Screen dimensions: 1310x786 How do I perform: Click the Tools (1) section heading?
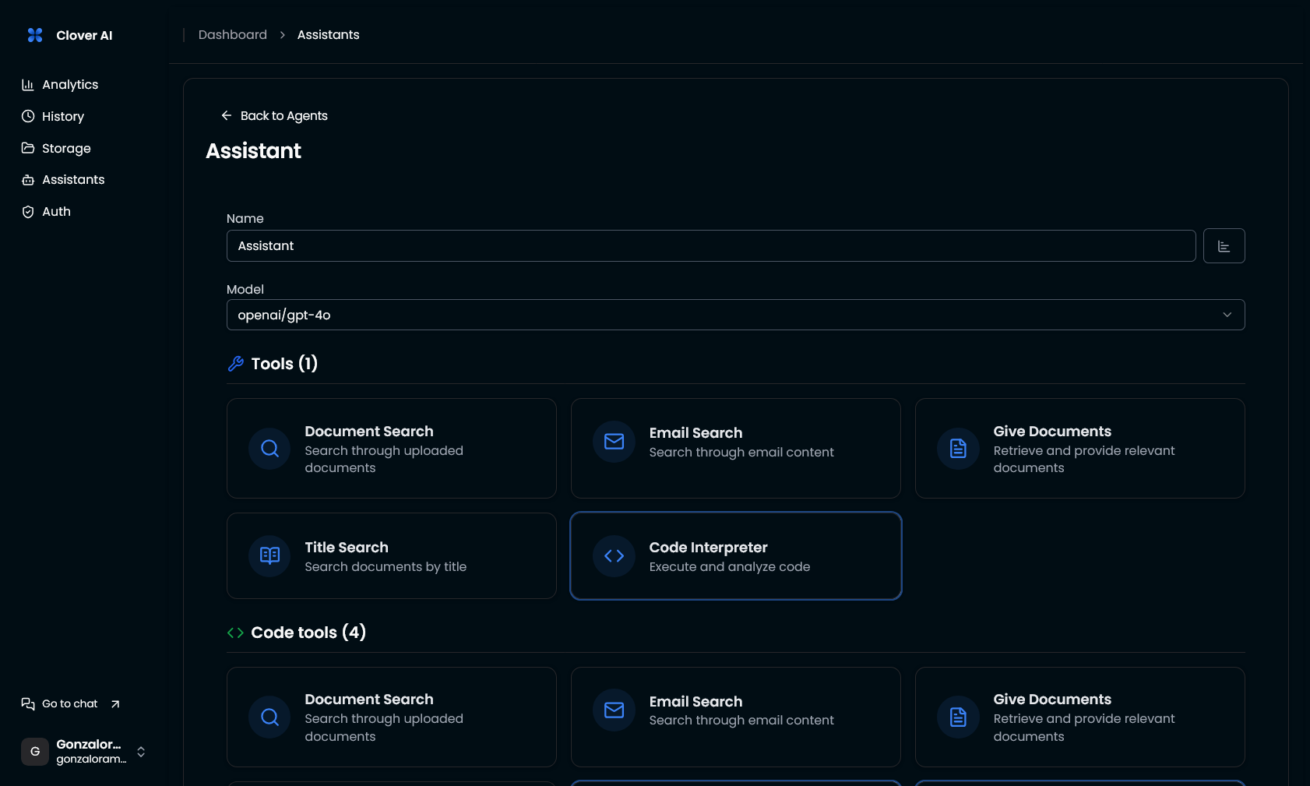pyautogui.click(x=284, y=364)
